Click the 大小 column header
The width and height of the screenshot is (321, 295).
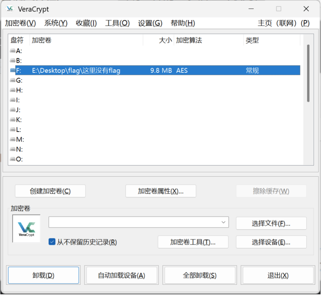(158, 40)
